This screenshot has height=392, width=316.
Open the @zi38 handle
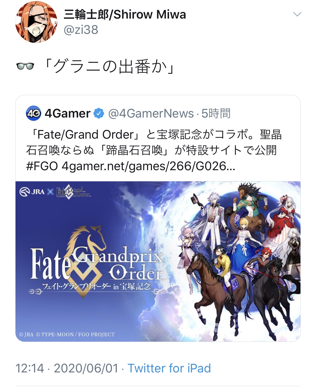[x=81, y=30]
